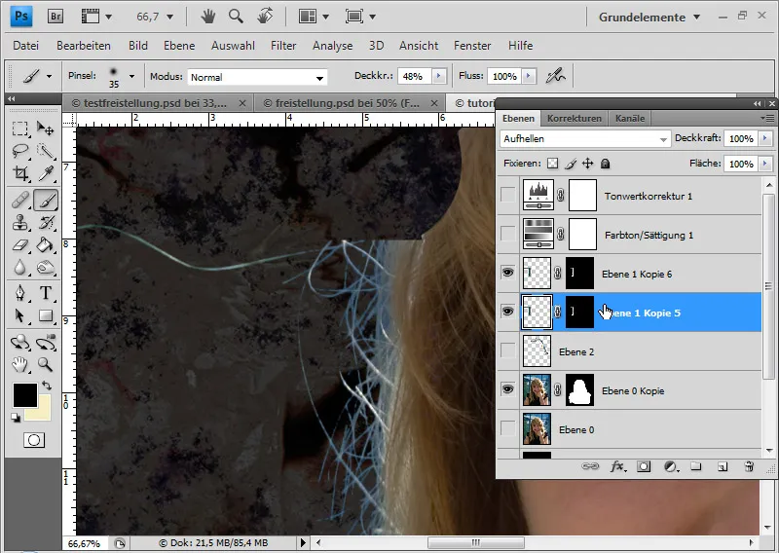Image resolution: width=779 pixels, height=553 pixels.
Task: Select the Rectangle shape tool
Action: pos(46,315)
